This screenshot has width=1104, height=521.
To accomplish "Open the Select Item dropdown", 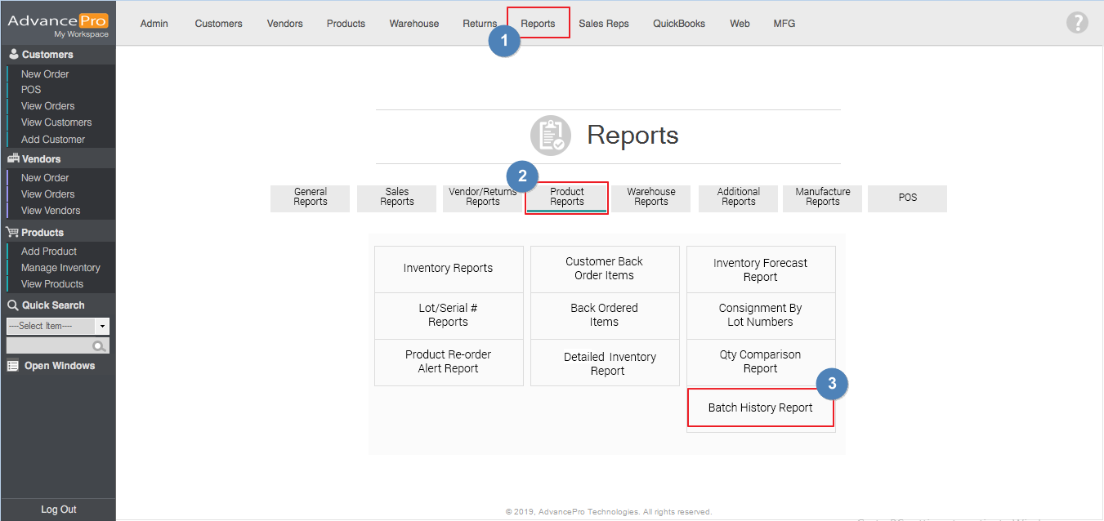I will 57,326.
